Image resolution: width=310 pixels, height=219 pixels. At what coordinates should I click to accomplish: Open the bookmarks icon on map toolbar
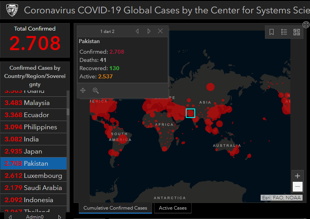pyautogui.click(x=272, y=32)
